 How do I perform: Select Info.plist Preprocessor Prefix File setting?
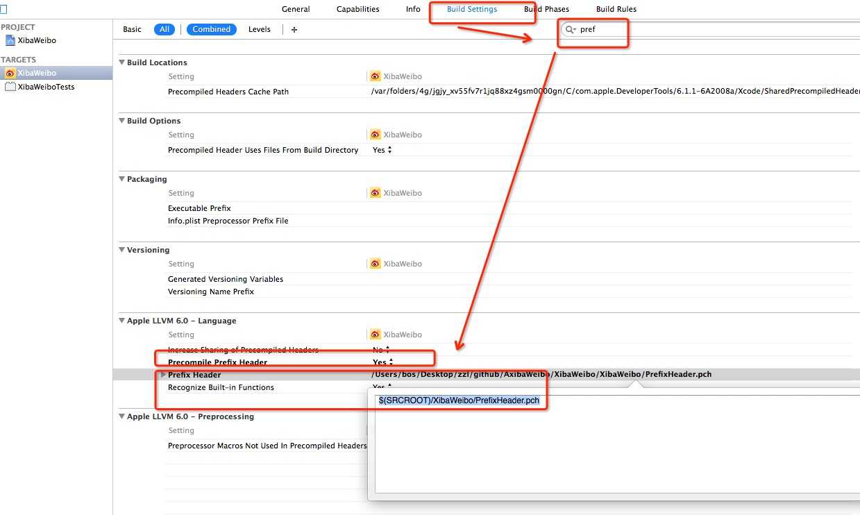pyautogui.click(x=228, y=221)
